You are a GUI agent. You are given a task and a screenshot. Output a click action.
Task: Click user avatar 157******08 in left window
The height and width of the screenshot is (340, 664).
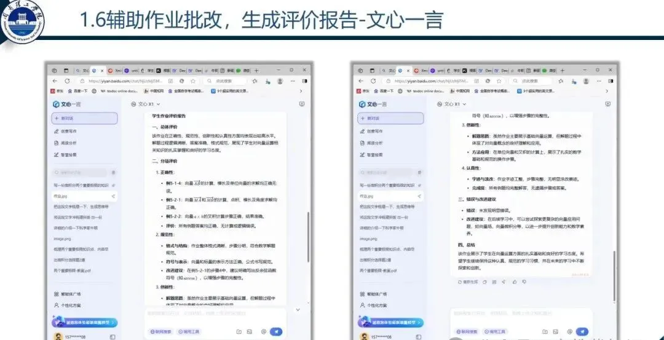tap(58, 336)
